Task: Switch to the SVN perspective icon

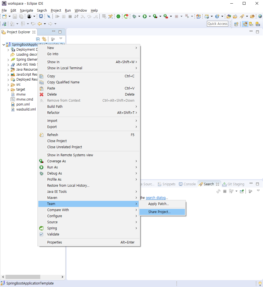Action: tap(258, 24)
